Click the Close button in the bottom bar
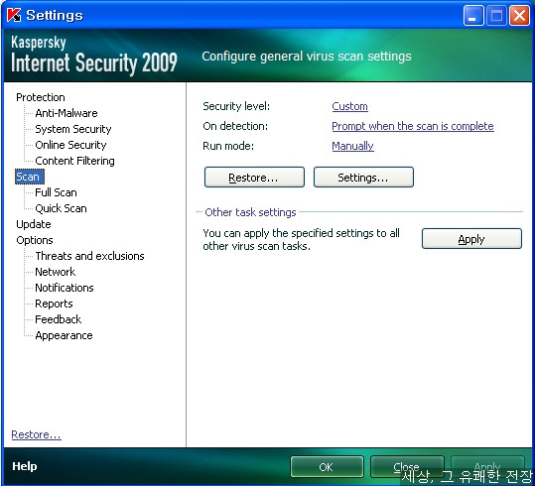Viewport: 535px width, 486px height. (x=407, y=467)
